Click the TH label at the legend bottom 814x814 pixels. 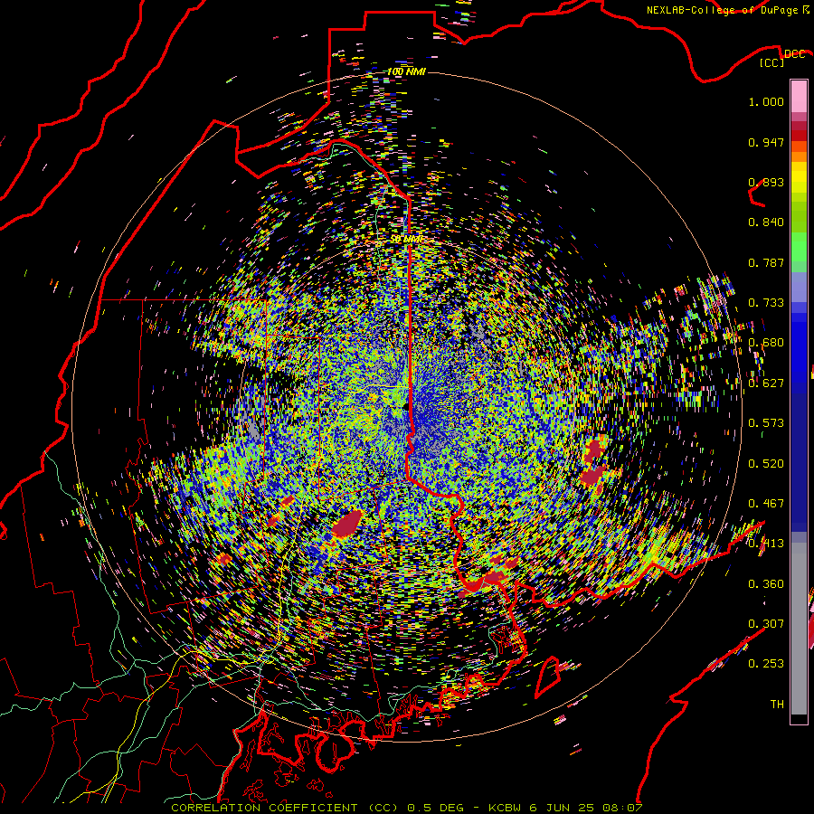click(777, 705)
